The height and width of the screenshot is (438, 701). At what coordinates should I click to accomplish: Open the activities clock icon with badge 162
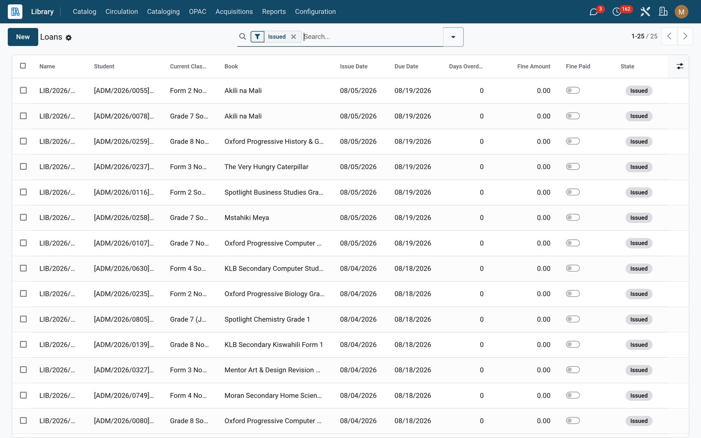pos(617,12)
